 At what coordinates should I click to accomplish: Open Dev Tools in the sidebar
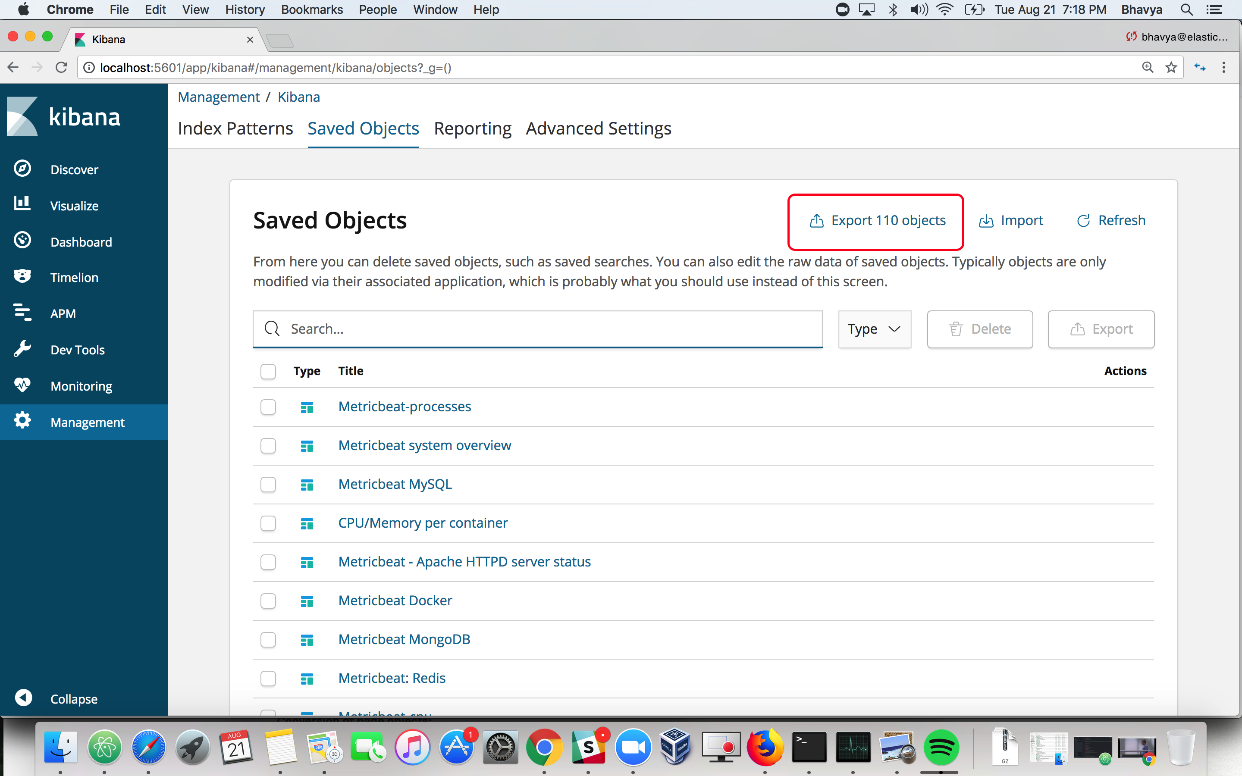click(x=77, y=350)
